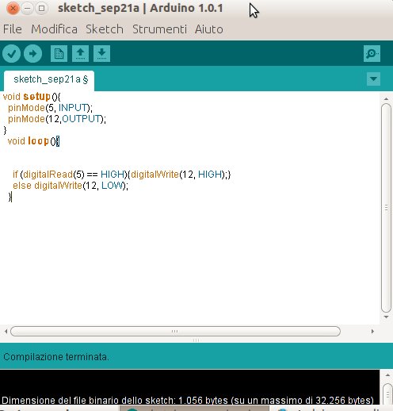
Task: Click the Save sketch down-arrow icon
Action: pos(101,54)
